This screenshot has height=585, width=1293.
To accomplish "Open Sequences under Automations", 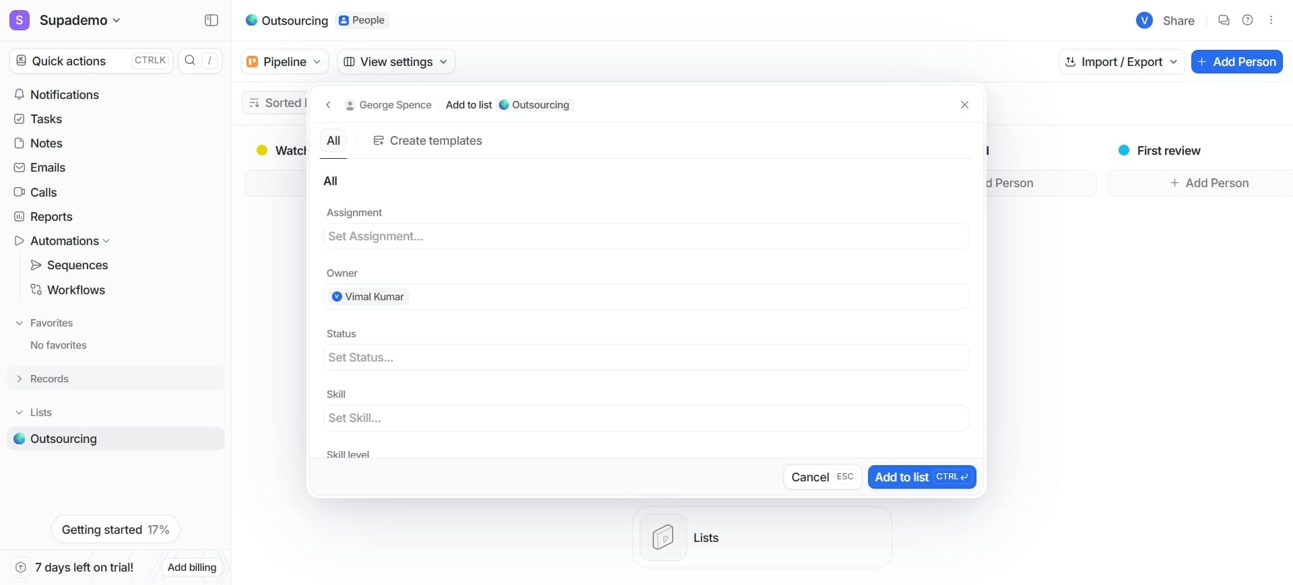I will click(77, 265).
